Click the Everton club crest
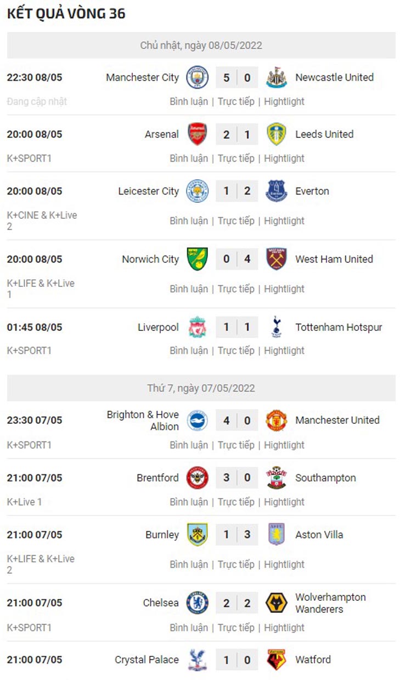This screenshot has width=406, height=680. click(277, 191)
